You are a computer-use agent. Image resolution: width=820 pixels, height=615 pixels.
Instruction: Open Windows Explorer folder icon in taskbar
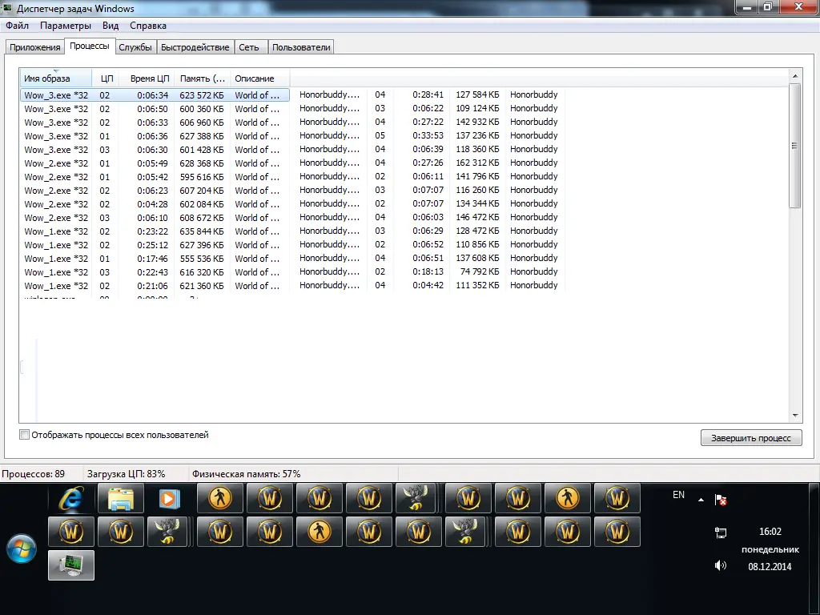pyautogui.click(x=121, y=499)
